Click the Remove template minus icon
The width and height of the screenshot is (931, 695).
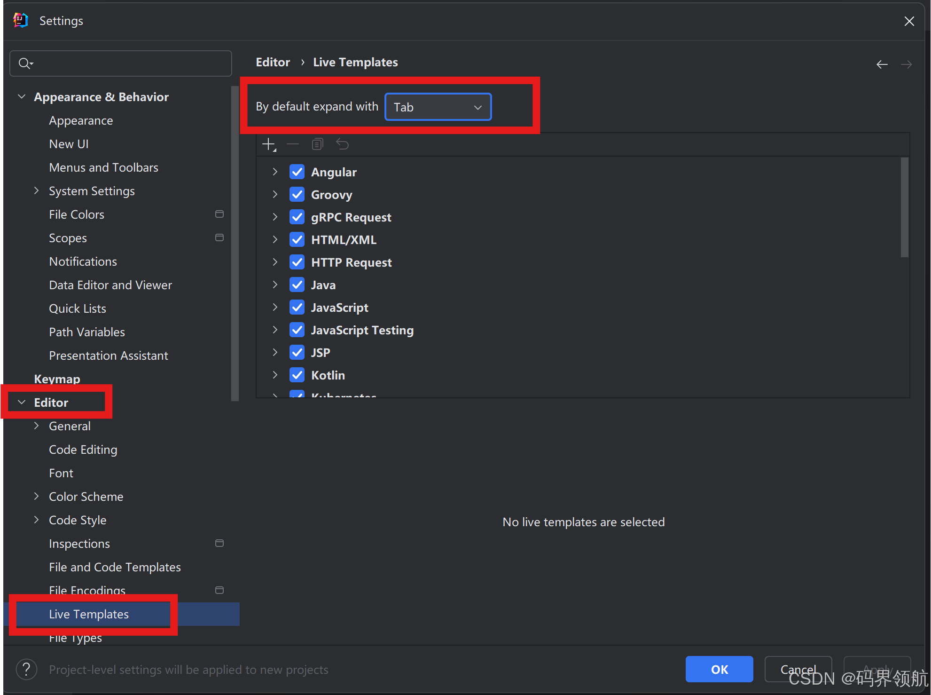pyautogui.click(x=293, y=144)
